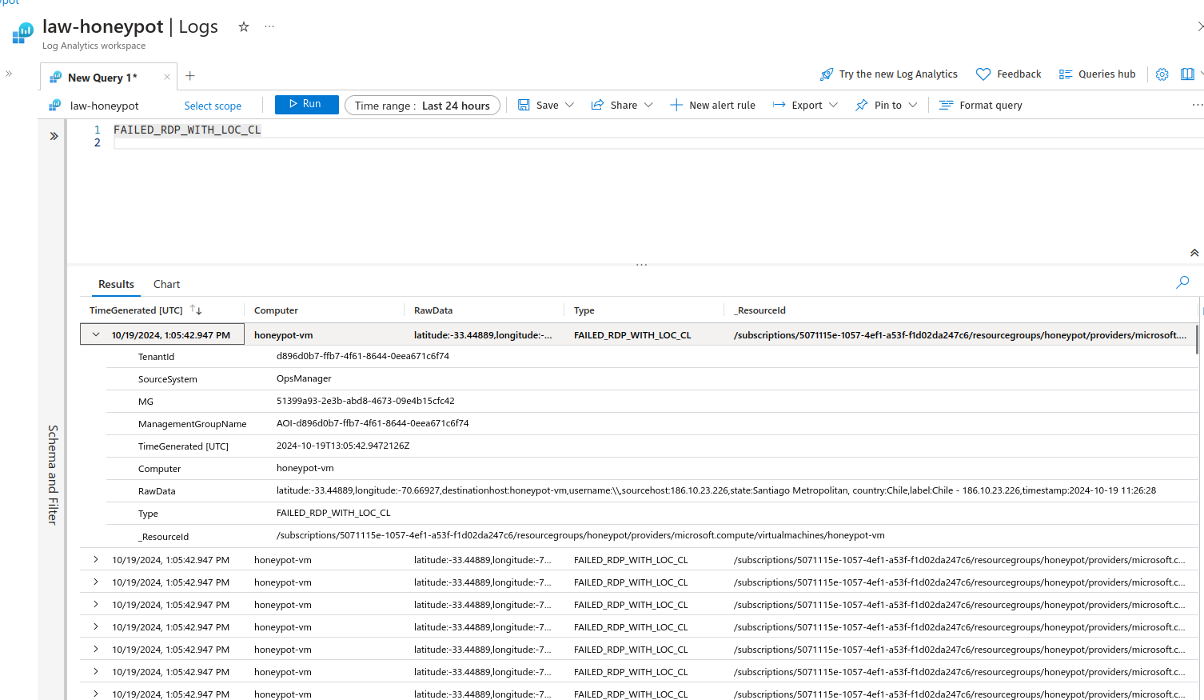Click the ManagementGroupName value AOI-d896d0b7
Screen dimensions: 1204x700
point(373,423)
